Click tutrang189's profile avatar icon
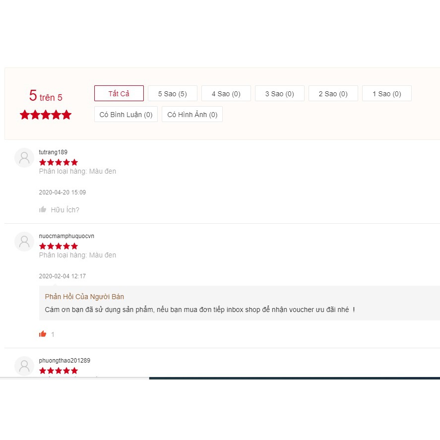440x440 pixels. (x=24, y=158)
